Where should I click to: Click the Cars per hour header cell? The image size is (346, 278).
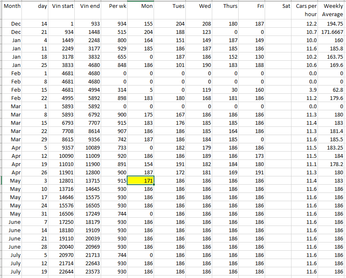coord(306,10)
